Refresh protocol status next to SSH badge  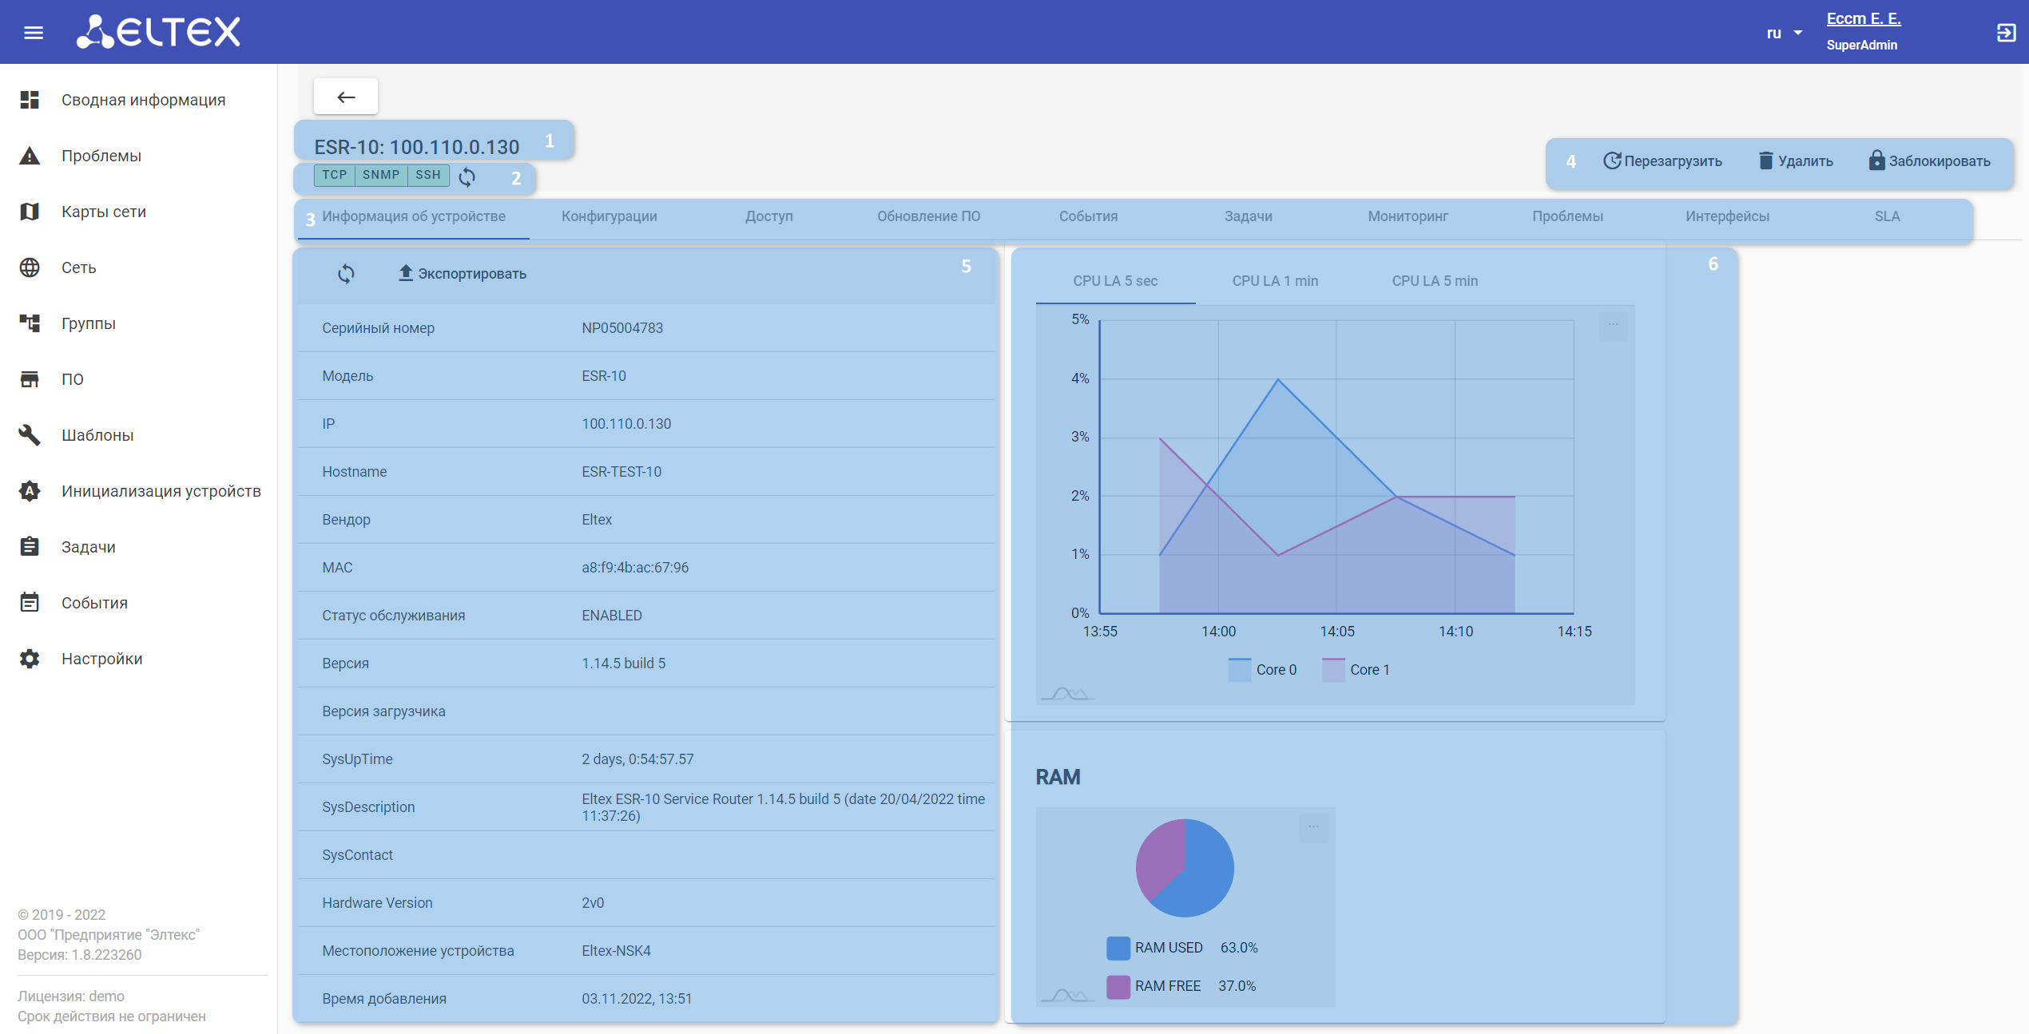click(467, 176)
